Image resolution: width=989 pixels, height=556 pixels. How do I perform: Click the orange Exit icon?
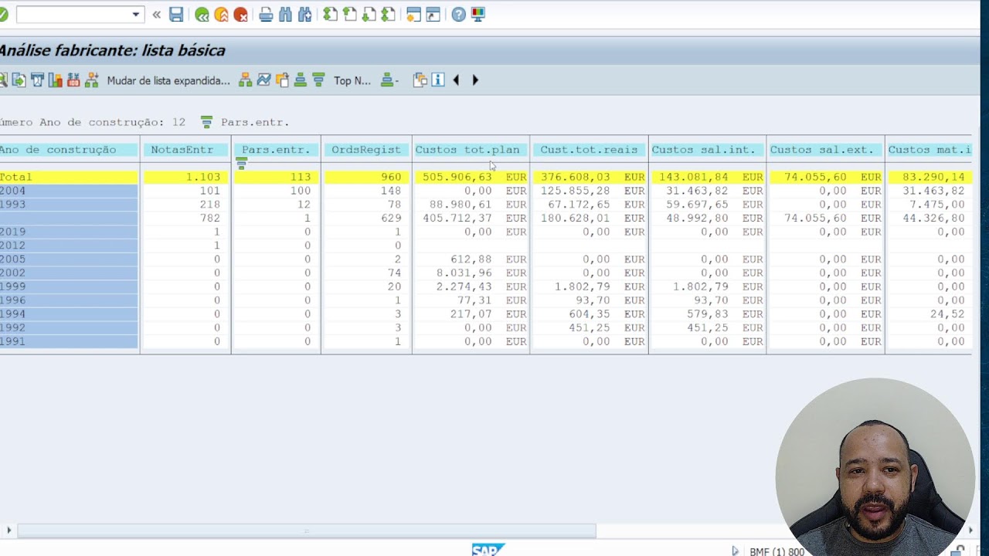[x=221, y=15]
